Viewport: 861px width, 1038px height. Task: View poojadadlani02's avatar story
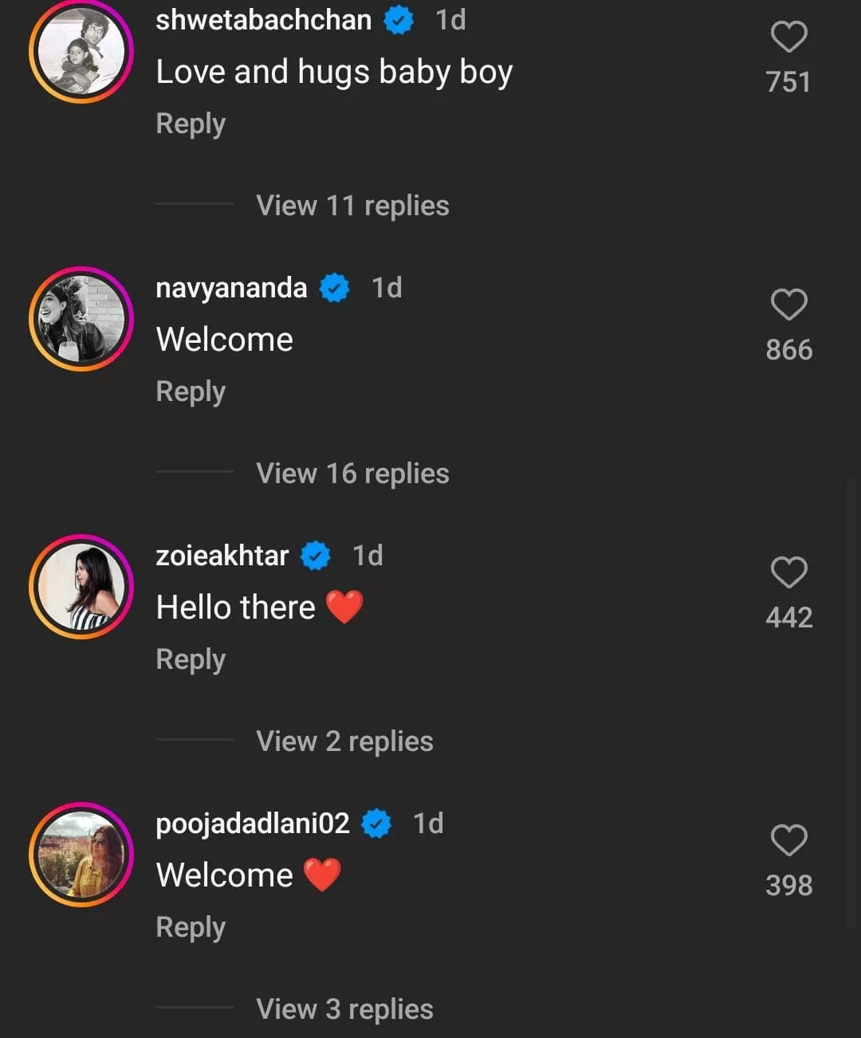(81, 855)
